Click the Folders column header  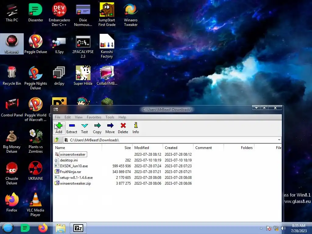(x=239, y=148)
